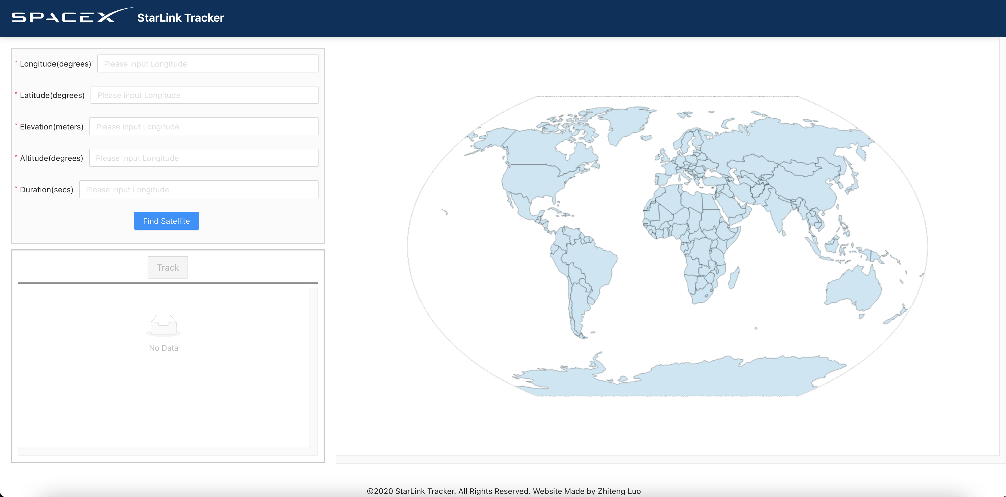Click the StarLink Tracker title

(x=181, y=18)
